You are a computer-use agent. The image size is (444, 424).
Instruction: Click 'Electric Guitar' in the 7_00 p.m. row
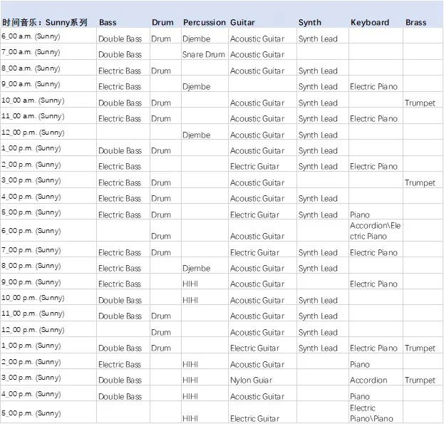254,252
